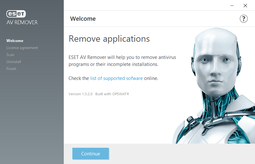Select the Scan step in the sidebar

[x=10, y=55]
